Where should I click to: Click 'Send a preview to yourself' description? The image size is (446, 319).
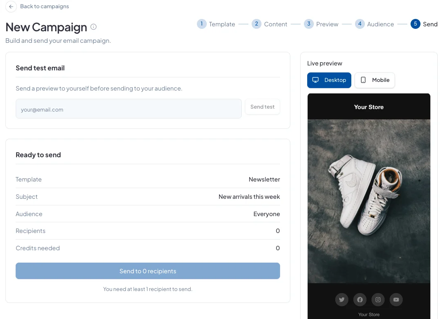click(99, 88)
